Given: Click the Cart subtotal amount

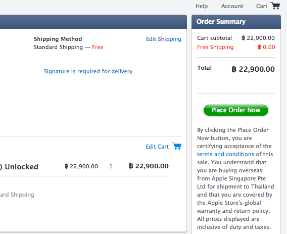Looking at the screenshot, I should (x=258, y=38).
